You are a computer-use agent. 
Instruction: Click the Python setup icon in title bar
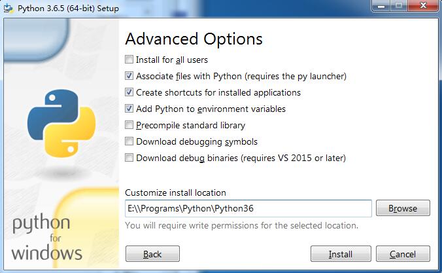coord(8,8)
